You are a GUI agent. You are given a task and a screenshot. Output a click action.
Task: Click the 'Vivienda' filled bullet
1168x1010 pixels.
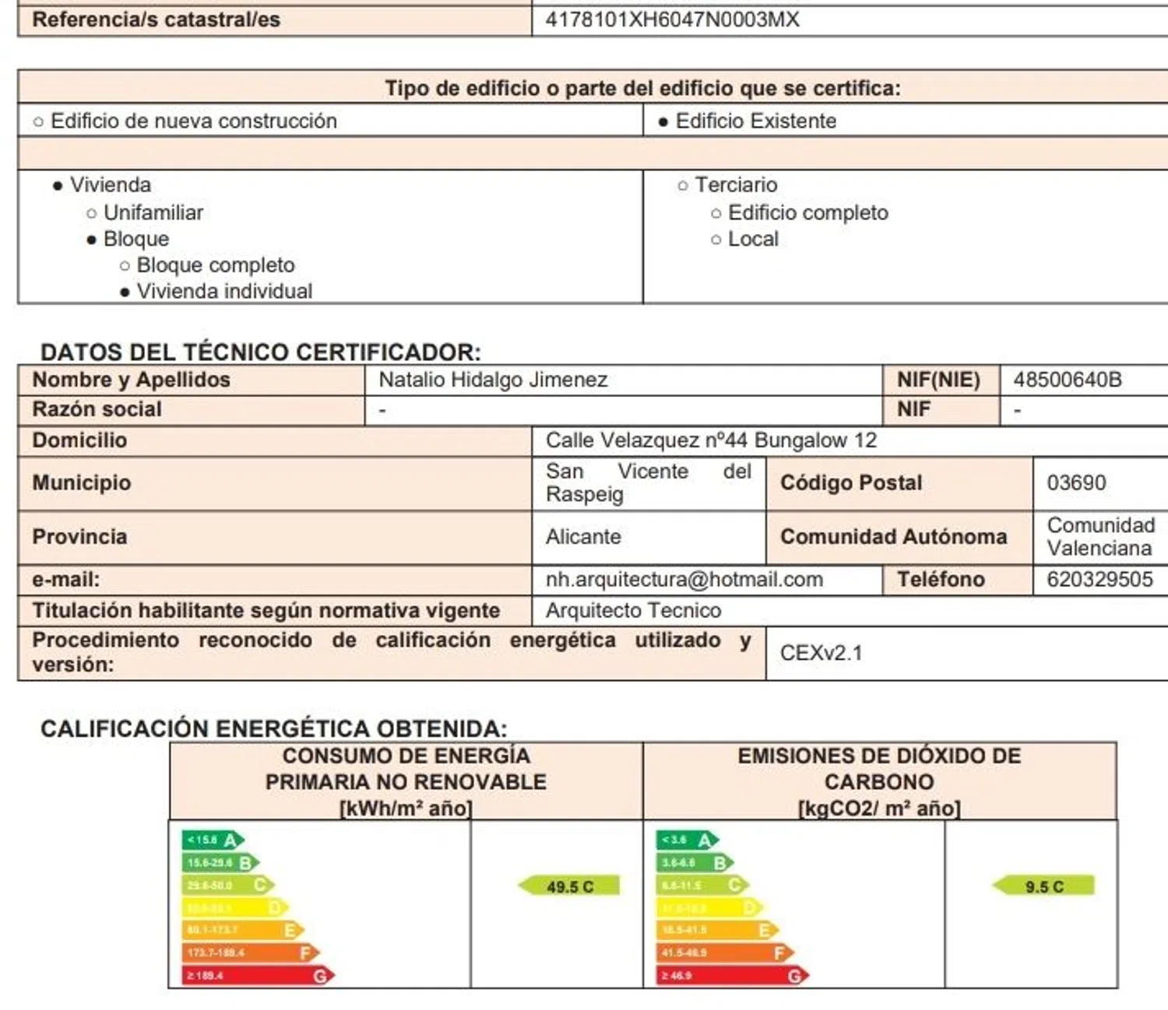(x=58, y=185)
